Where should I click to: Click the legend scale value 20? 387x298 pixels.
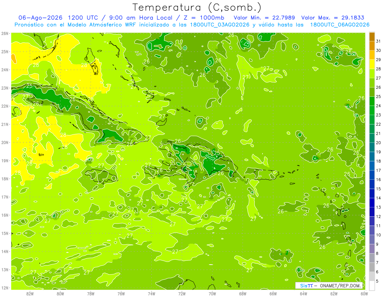pos(378,143)
